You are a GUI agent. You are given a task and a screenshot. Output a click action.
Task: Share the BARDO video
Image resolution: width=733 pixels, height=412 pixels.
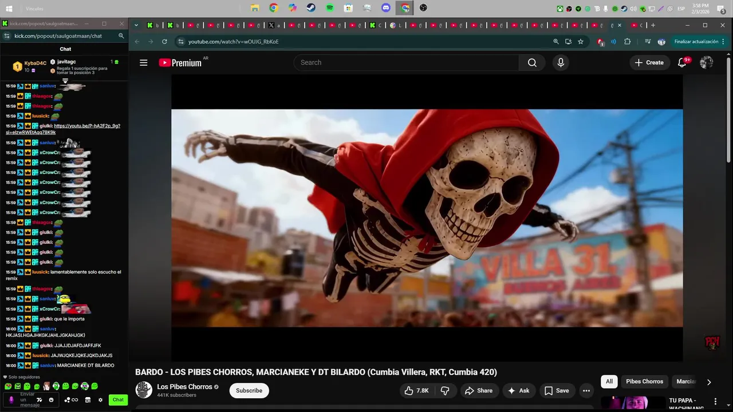(479, 391)
